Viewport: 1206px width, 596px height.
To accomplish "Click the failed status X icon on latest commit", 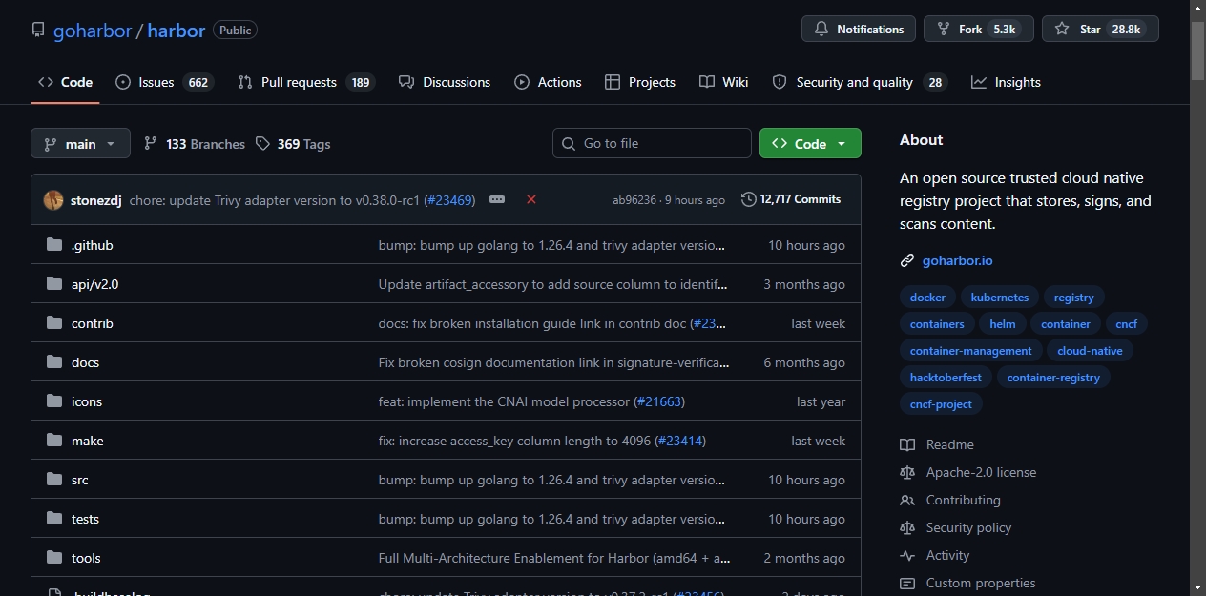I will (x=531, y=199).
